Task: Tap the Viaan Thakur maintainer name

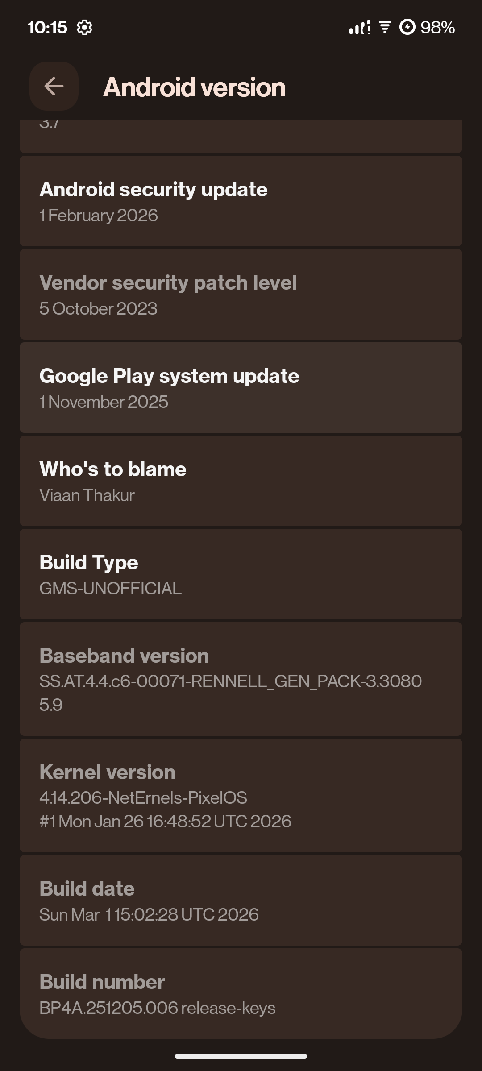Action: [x=87, y=495]
